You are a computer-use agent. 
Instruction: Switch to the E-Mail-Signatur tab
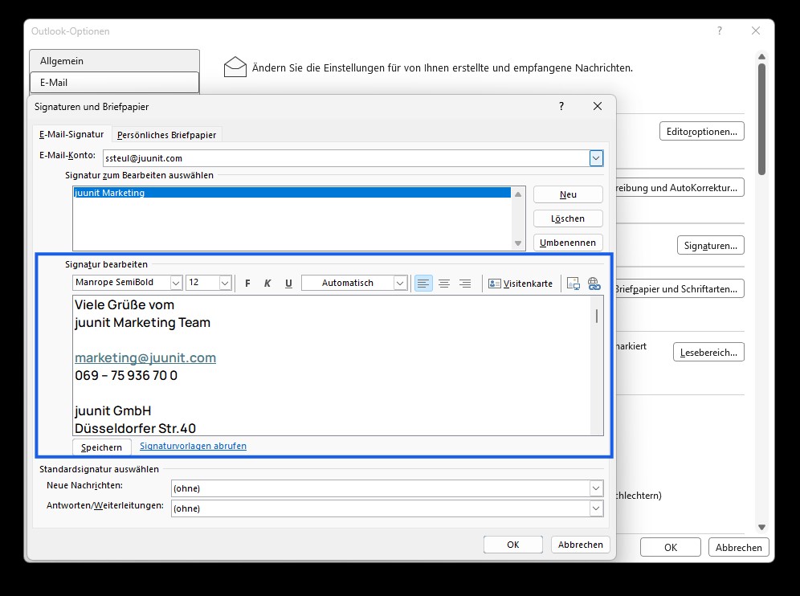[71, 134]
